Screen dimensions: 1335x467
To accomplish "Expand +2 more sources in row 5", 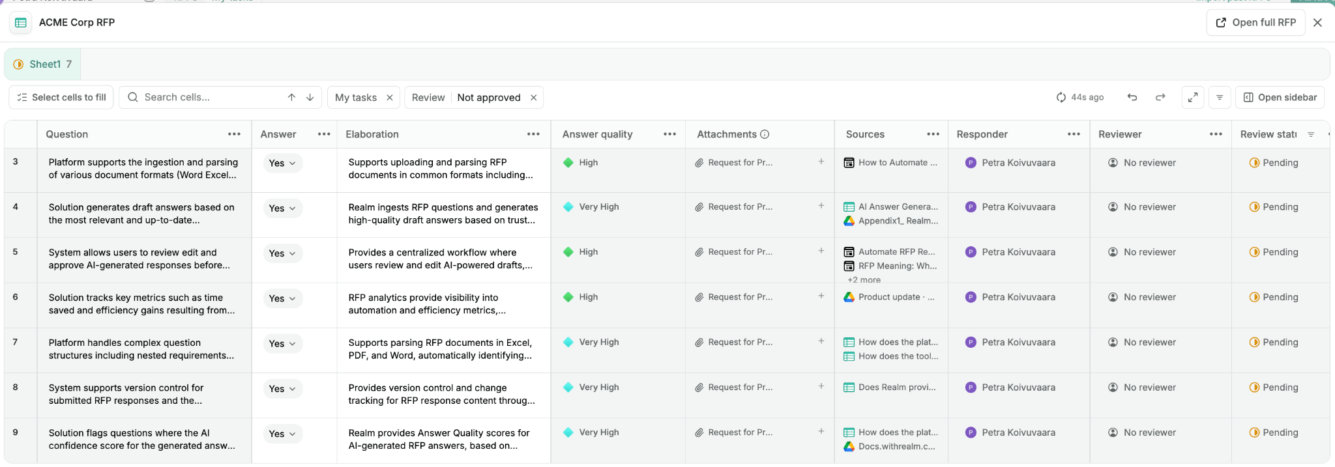I will click(864, 279).
